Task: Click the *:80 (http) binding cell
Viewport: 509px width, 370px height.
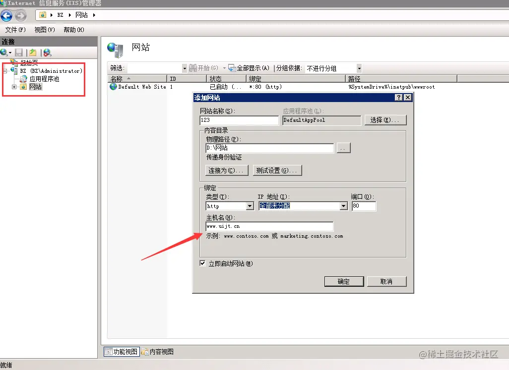Action: [265, 87]
